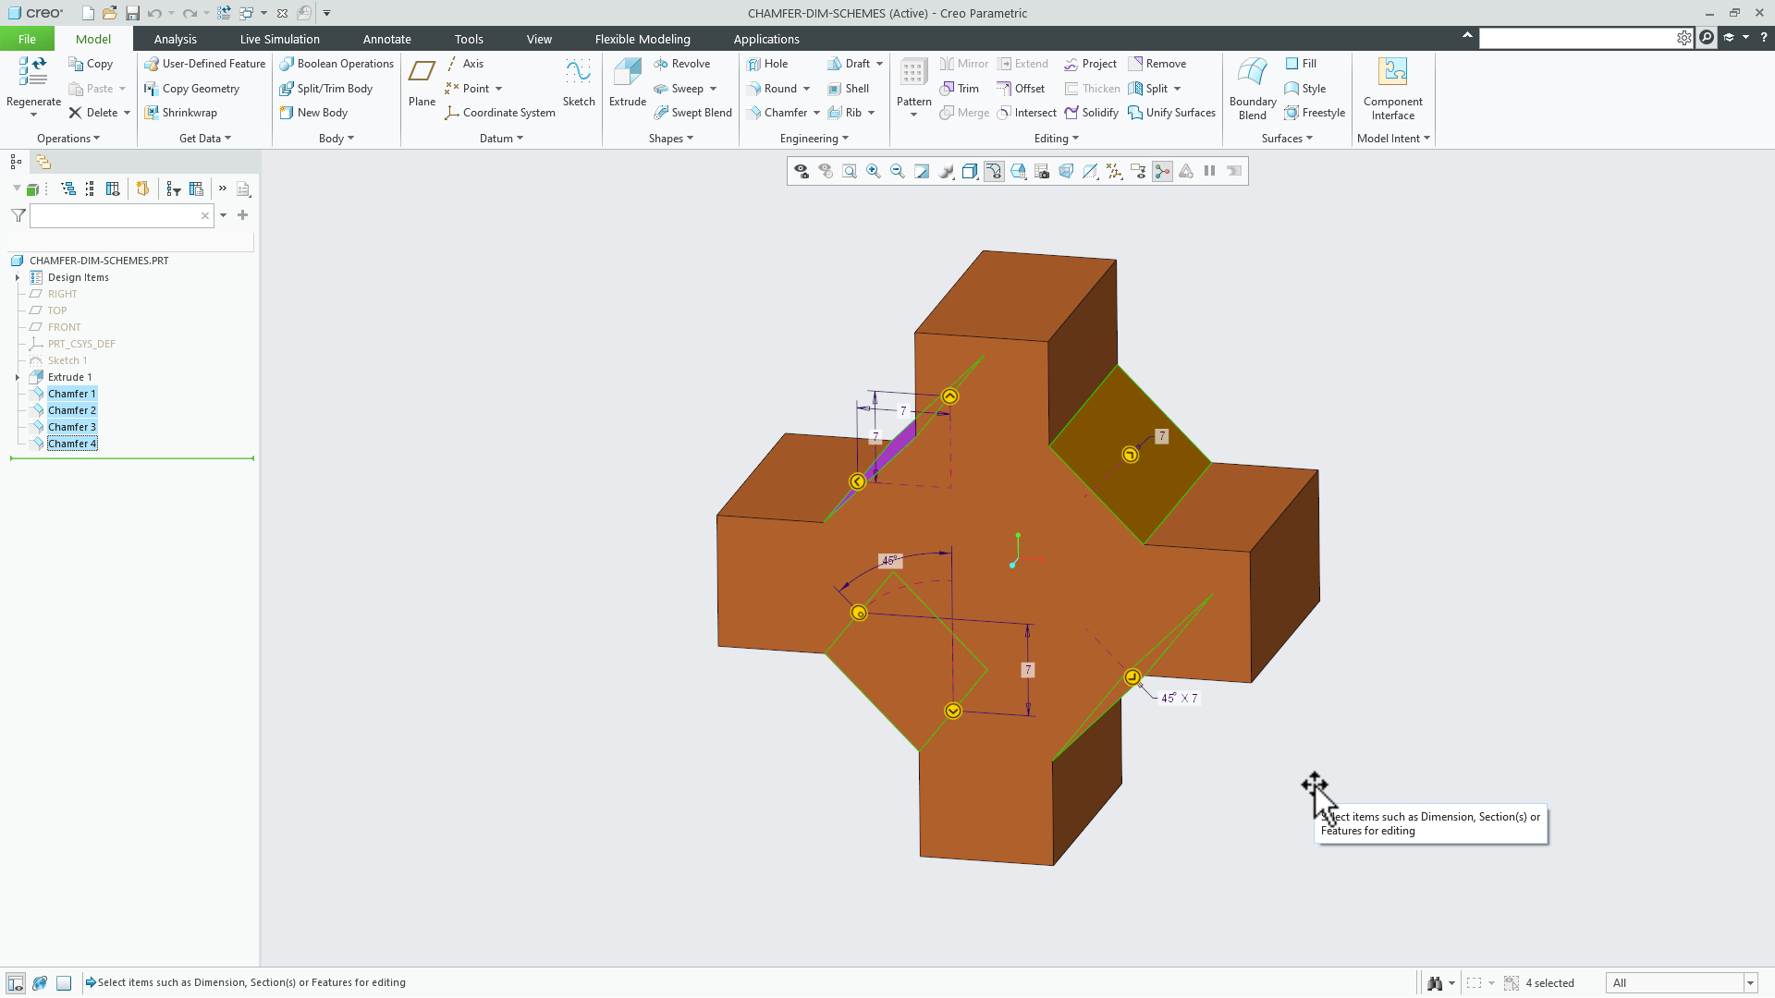
Task: Open the Chamfer dropdown arrow
Action: (814, 112)
